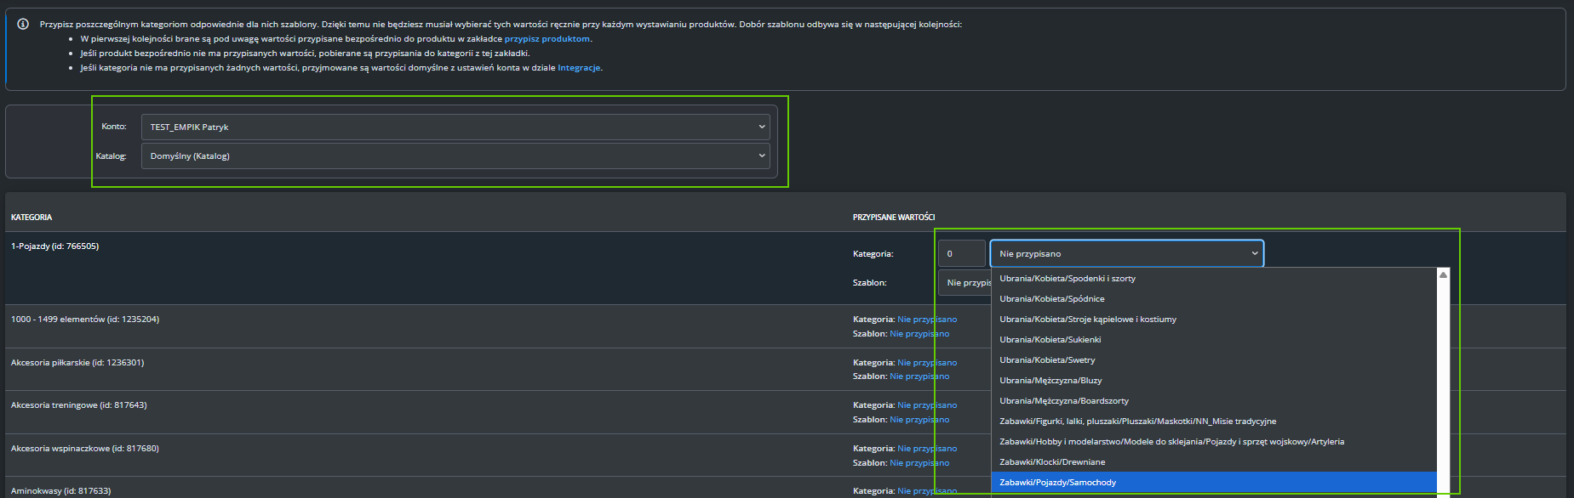Choose the highlighted Zabawki/Pojazdy/Samochody option
Screen dimensions: 1574x498
(1057, 482)
